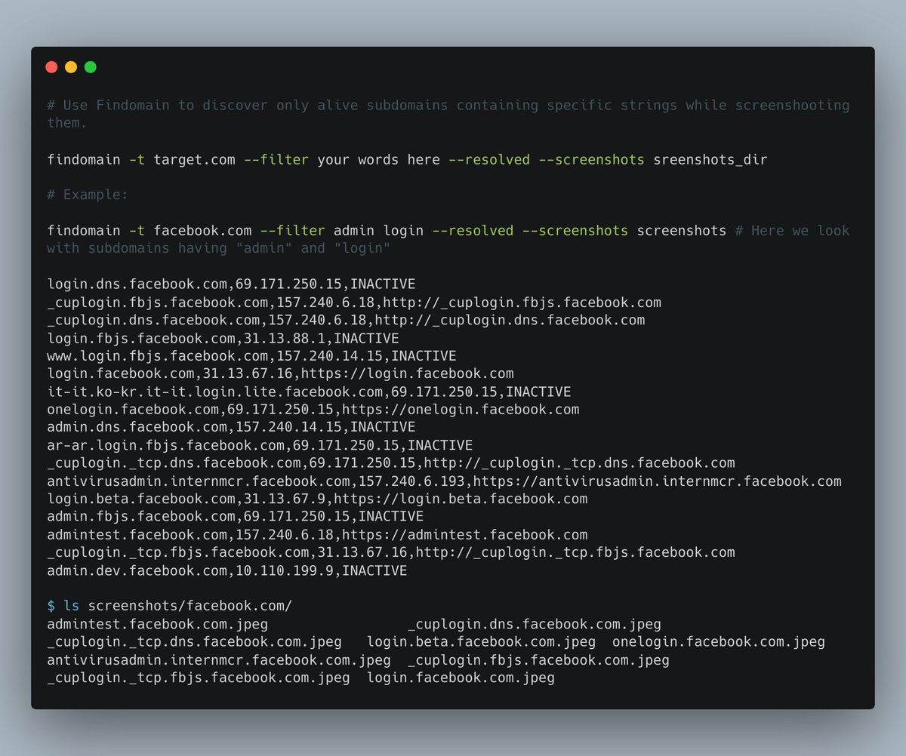Click the 'ls' command at the prompt
The height and width of the screenshot is (756, 906).
tap(71, 606)
